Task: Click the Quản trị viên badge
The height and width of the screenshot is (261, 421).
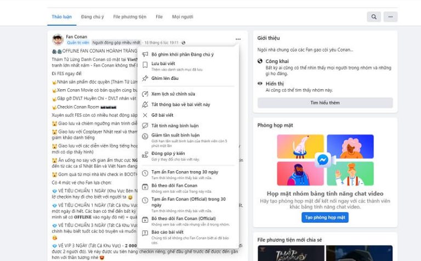Action: click(78, 43)
